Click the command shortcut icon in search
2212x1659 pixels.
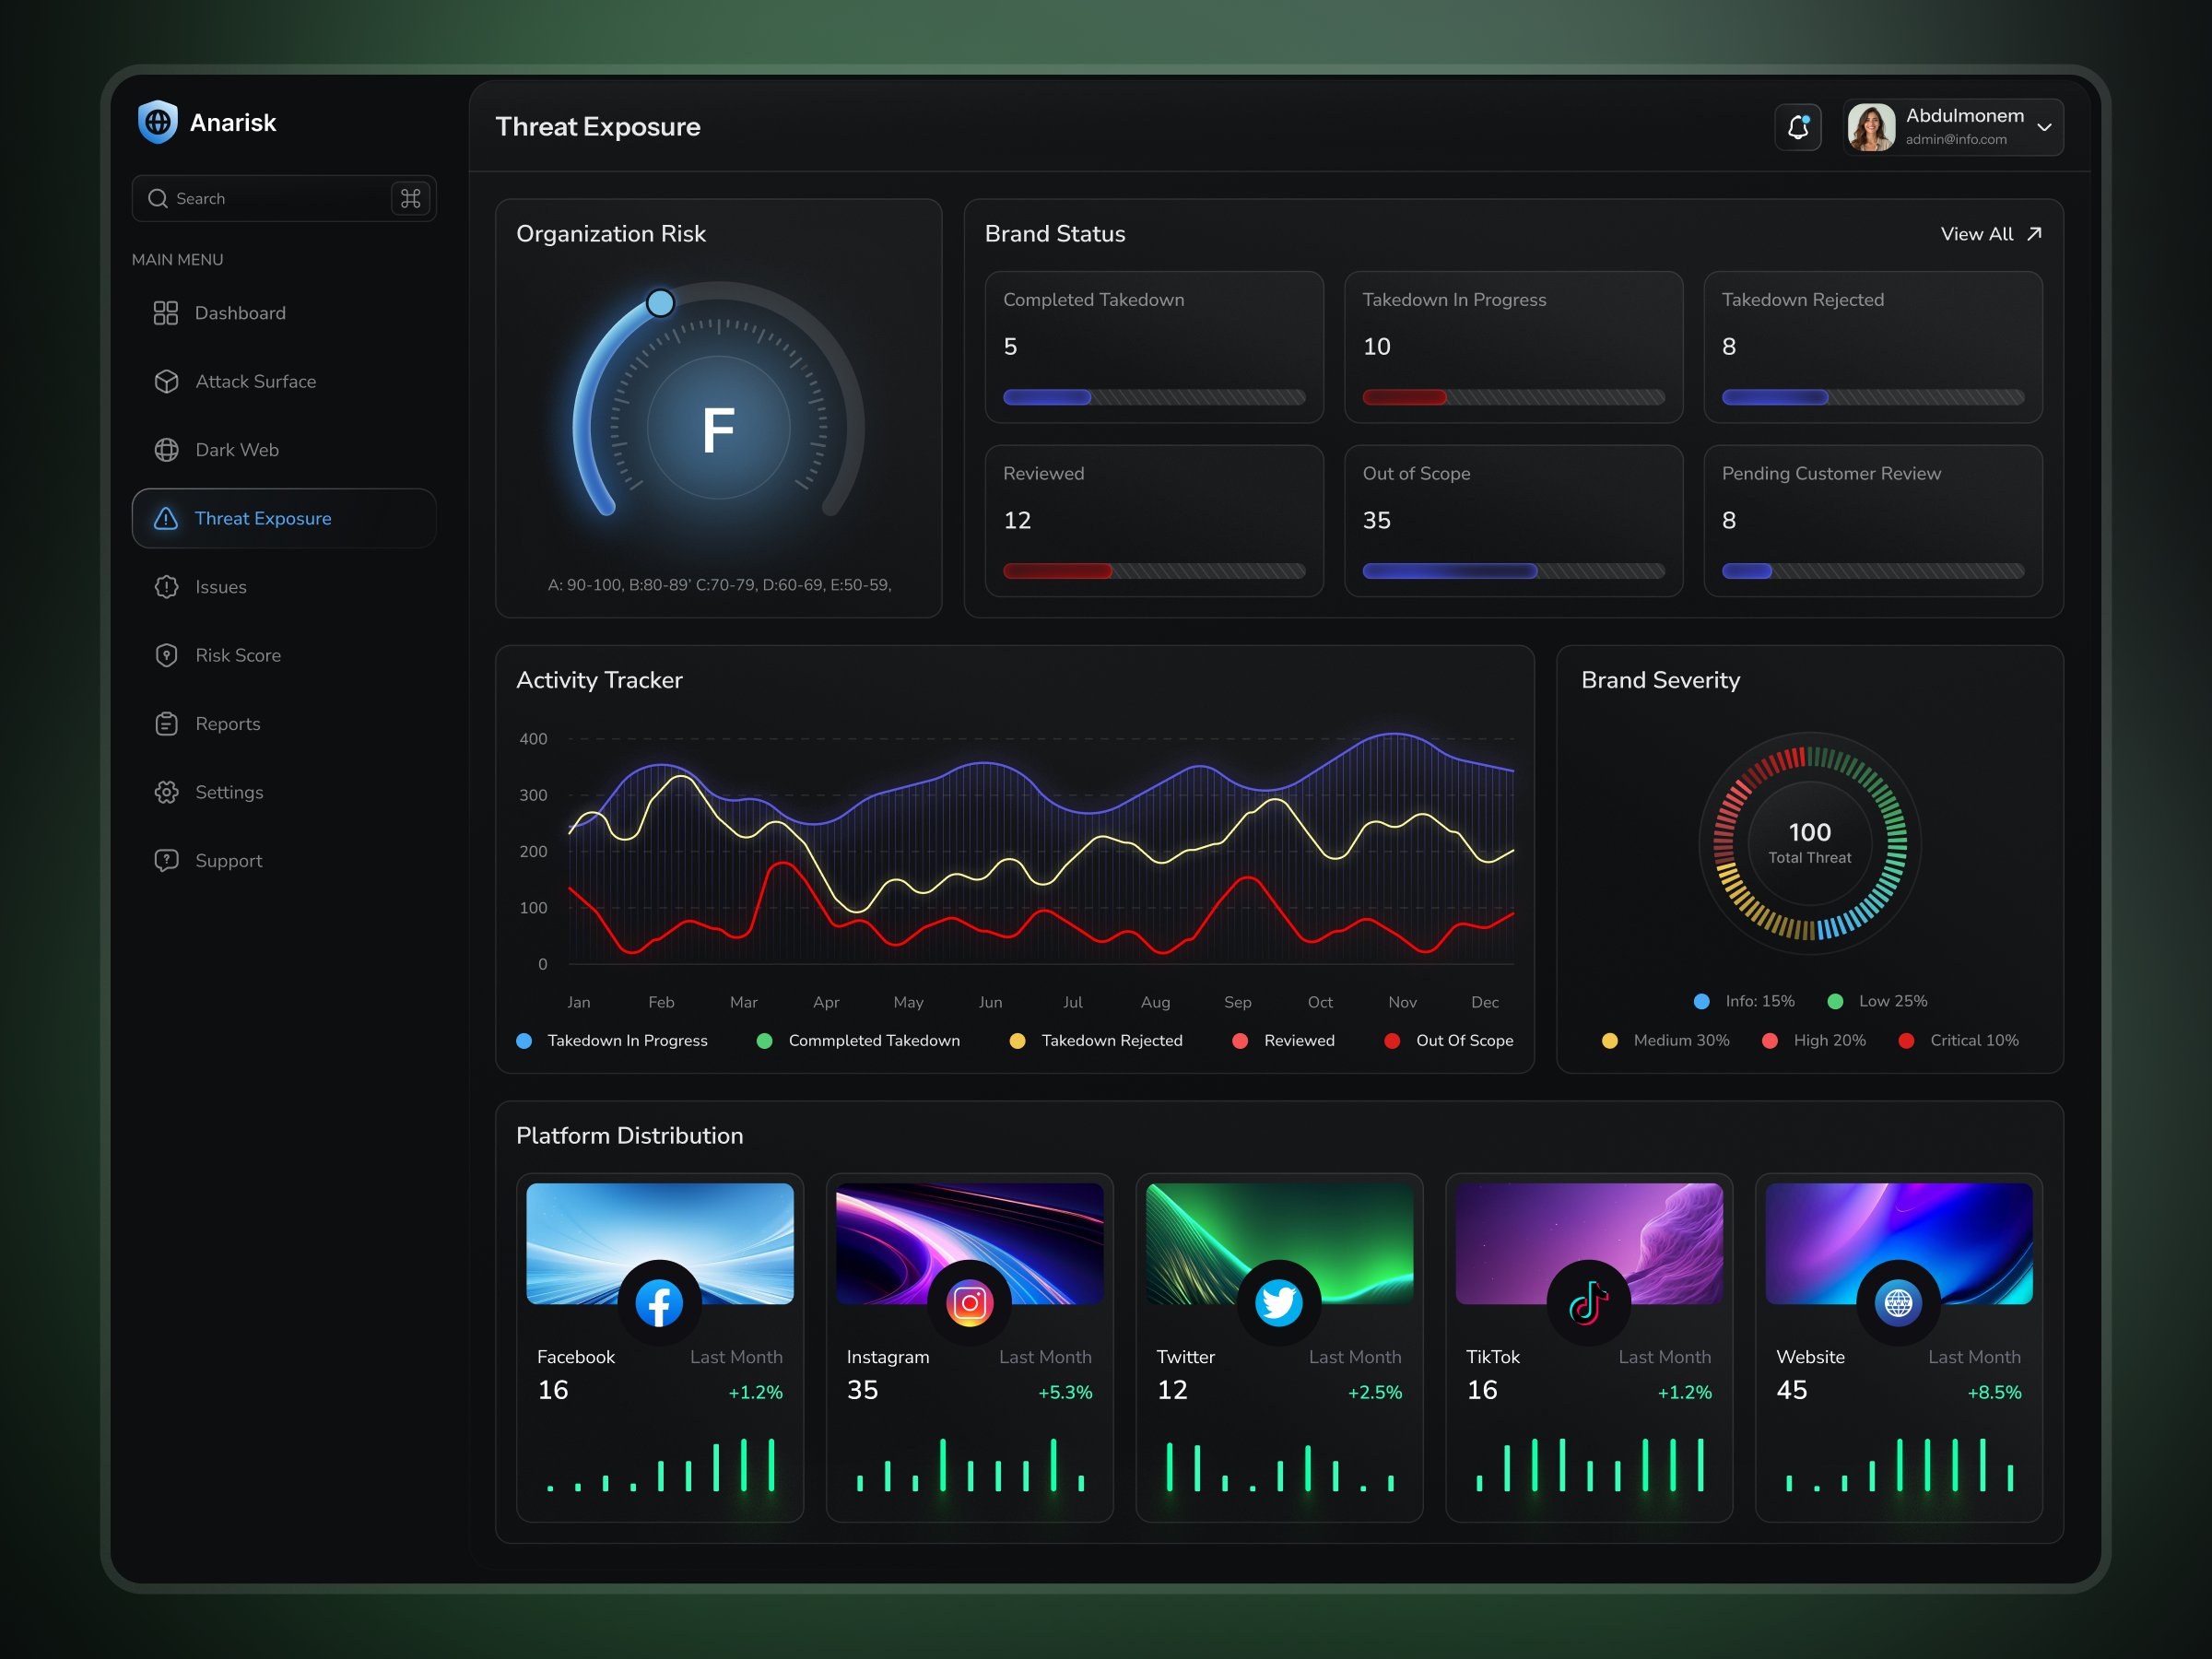coord(410,198)
